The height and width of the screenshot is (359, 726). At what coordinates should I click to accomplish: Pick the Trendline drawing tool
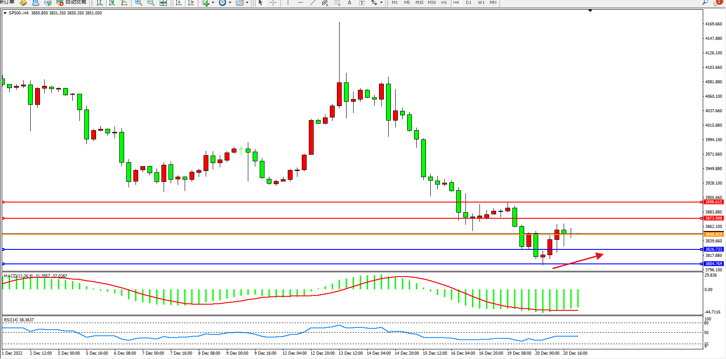pos(313,3)
